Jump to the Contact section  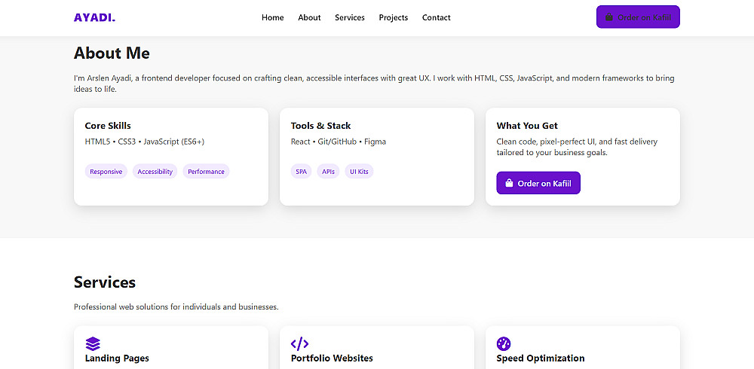pos(437,17)
